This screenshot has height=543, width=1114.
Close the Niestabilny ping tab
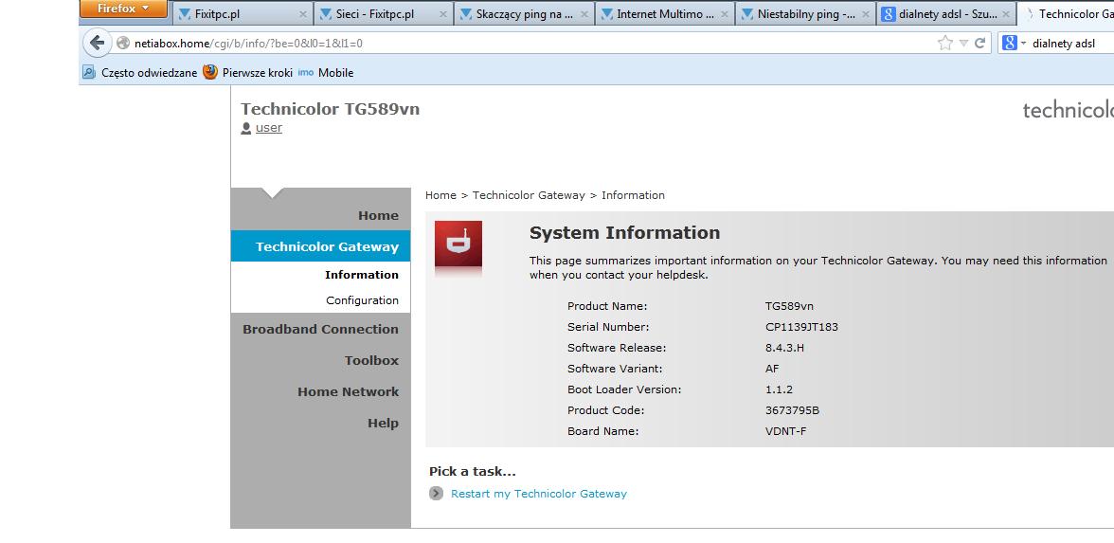[866, 14]
